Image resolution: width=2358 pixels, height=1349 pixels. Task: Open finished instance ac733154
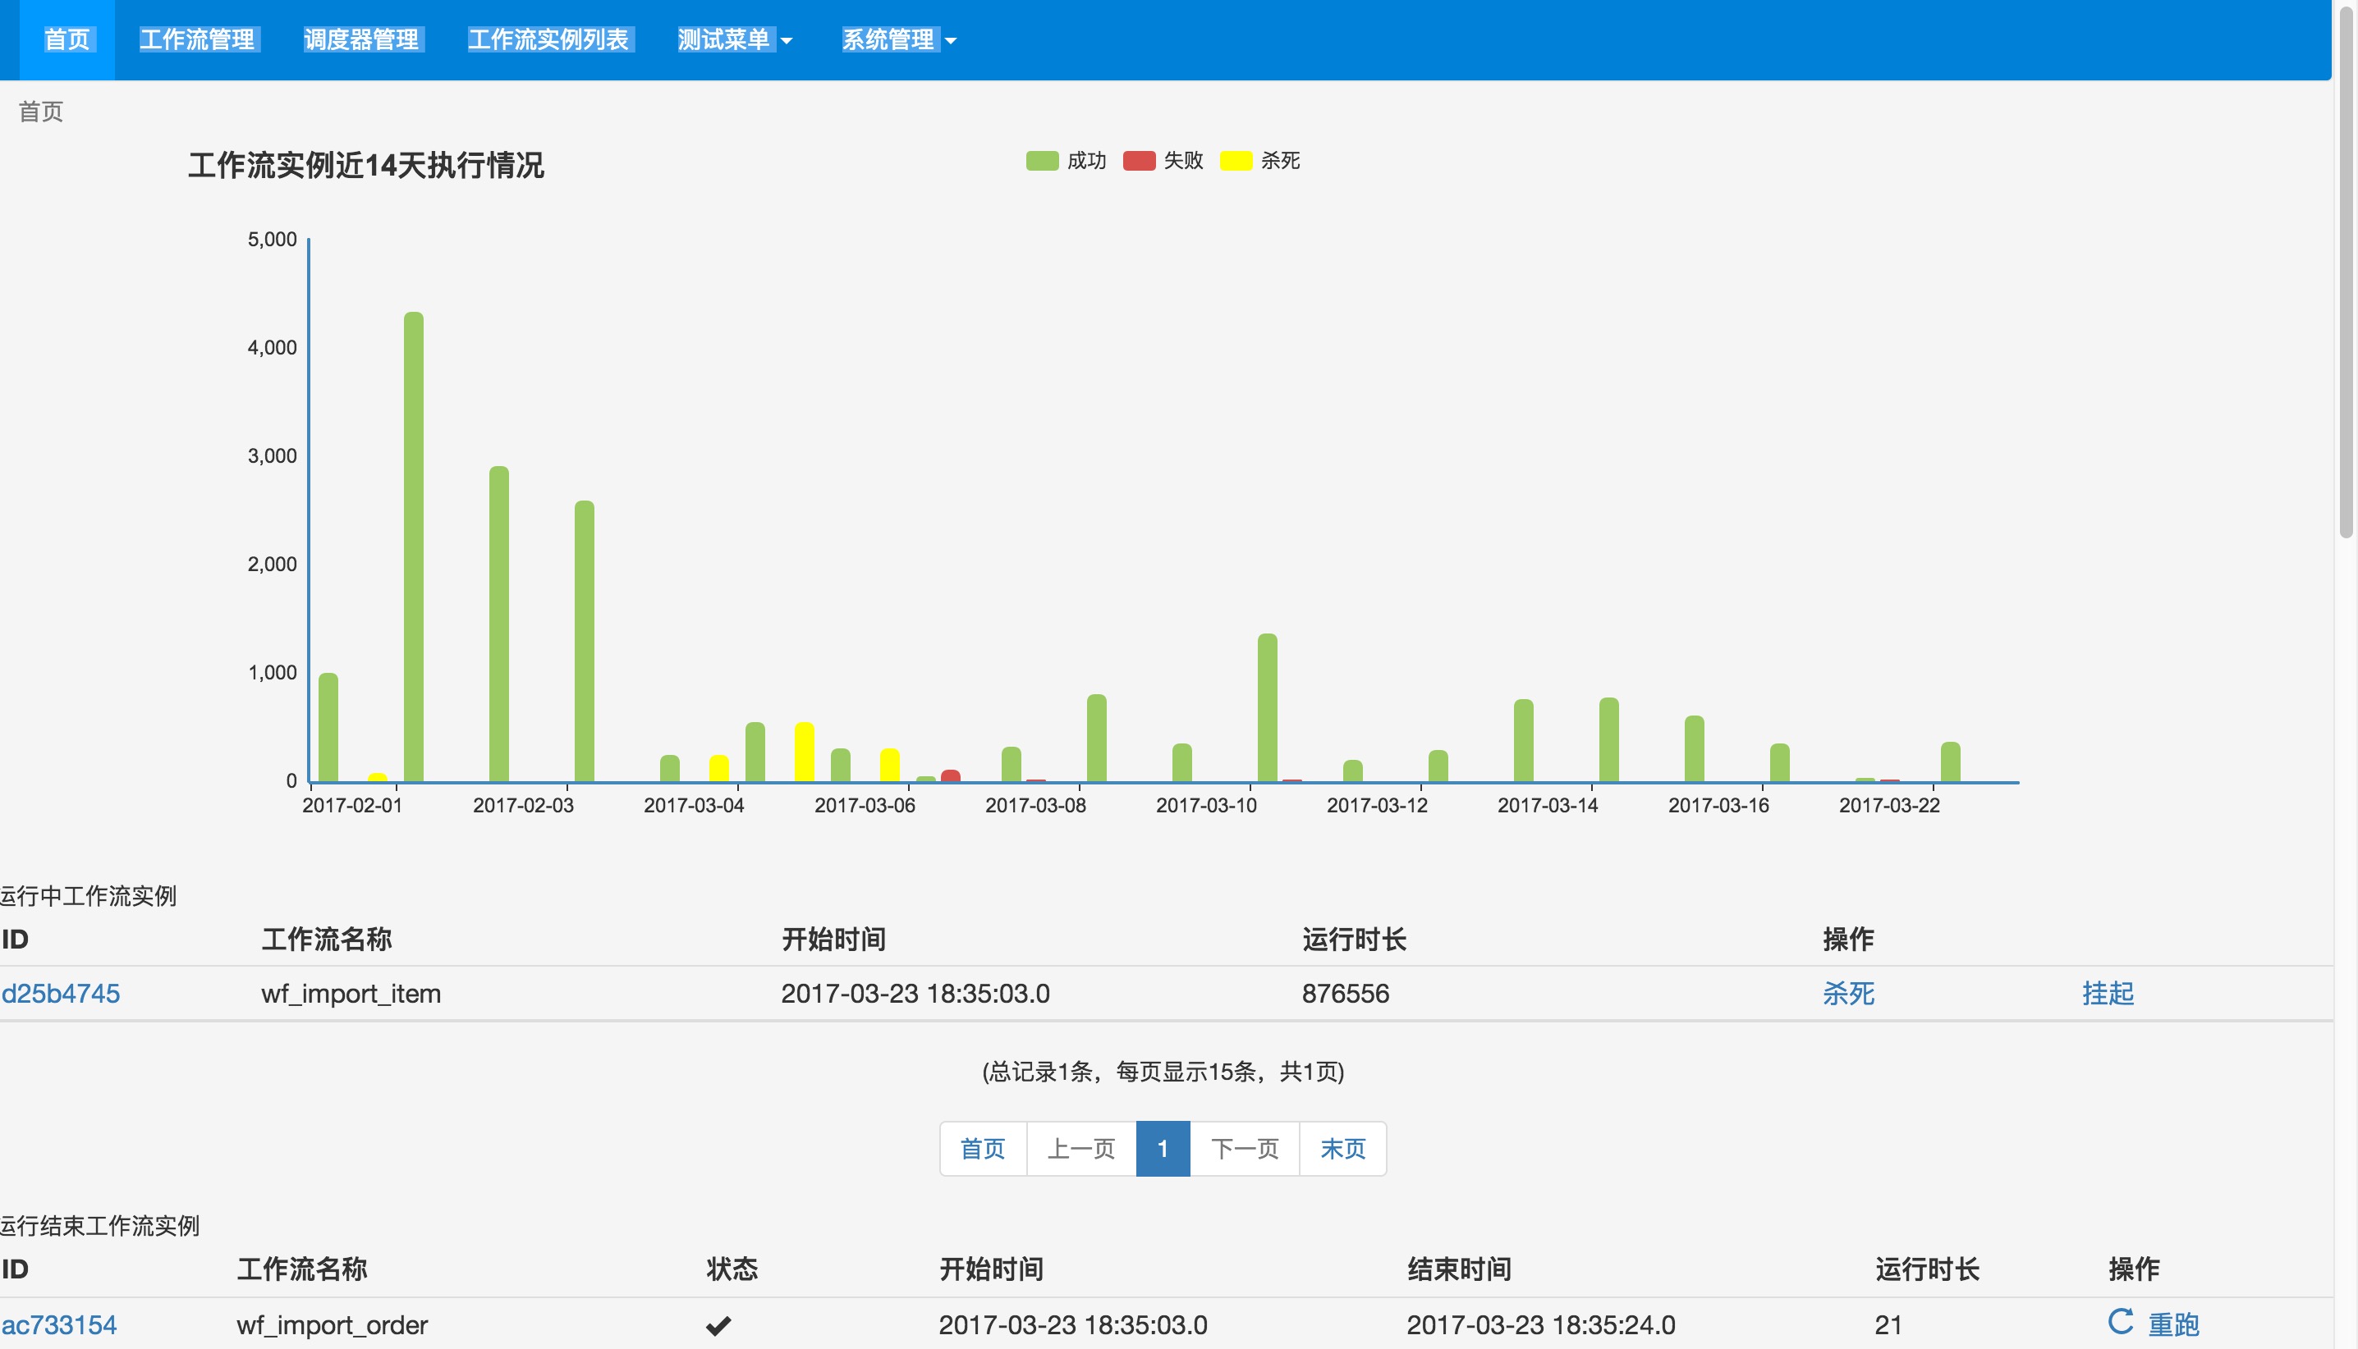click(x=58, y=1325)
